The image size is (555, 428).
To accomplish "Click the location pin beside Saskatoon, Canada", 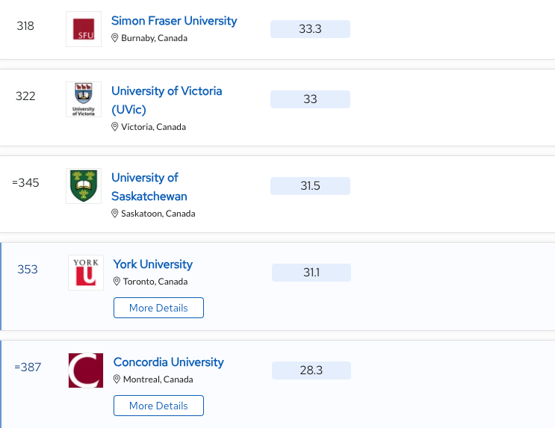I will click(115, 214).
